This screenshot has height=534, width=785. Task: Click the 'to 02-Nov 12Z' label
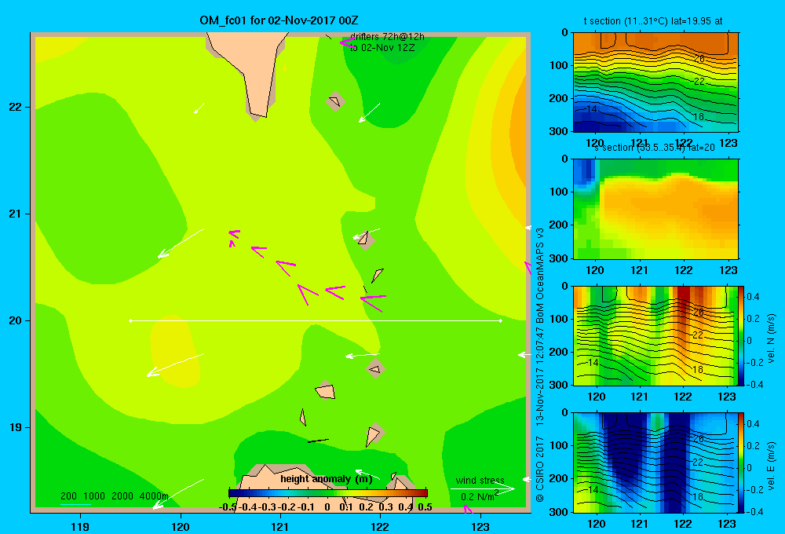click(x=382, y=48)
